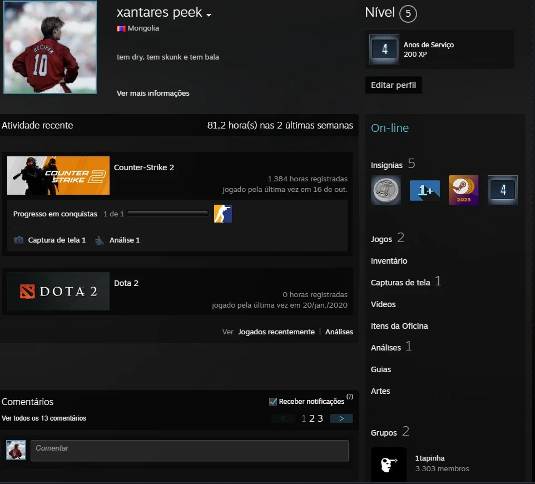
Task: Open the Análises link below the games
Action: [339, 332]
